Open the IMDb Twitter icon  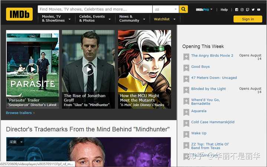click(x=253, y=10)
